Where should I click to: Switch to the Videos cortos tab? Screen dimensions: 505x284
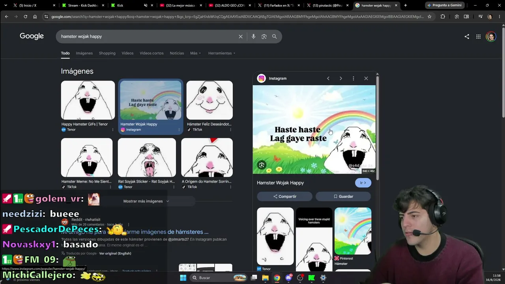pos(151,53)
